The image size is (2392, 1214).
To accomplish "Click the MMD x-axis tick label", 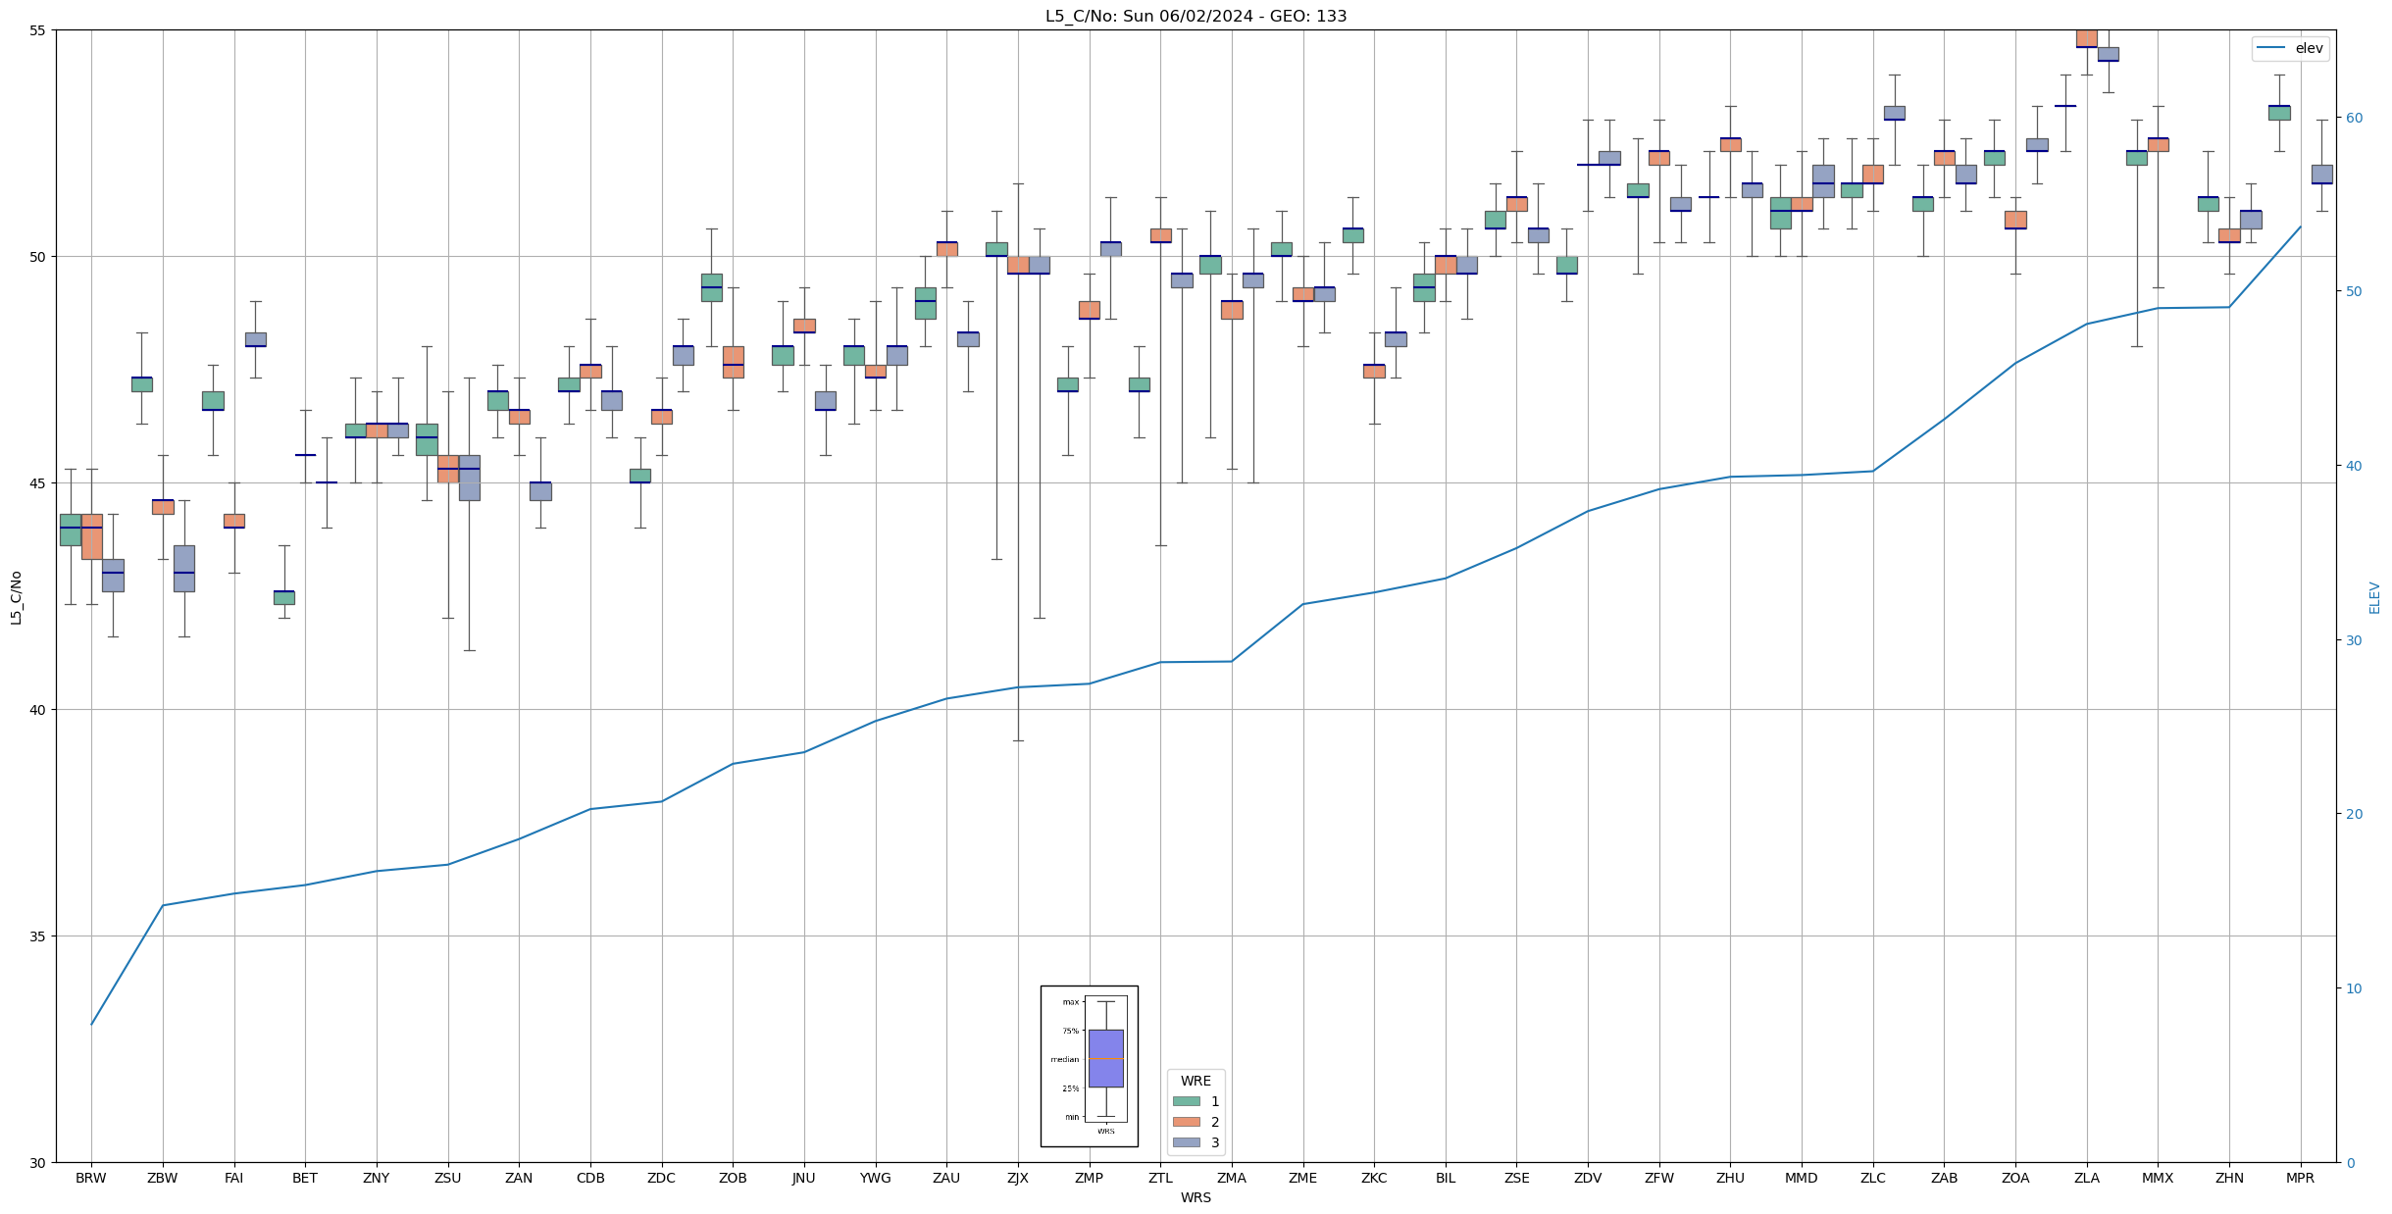I will point(1802,1178).
